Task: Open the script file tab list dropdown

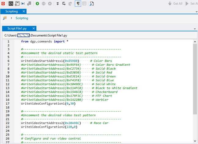Action: [195, 29]
